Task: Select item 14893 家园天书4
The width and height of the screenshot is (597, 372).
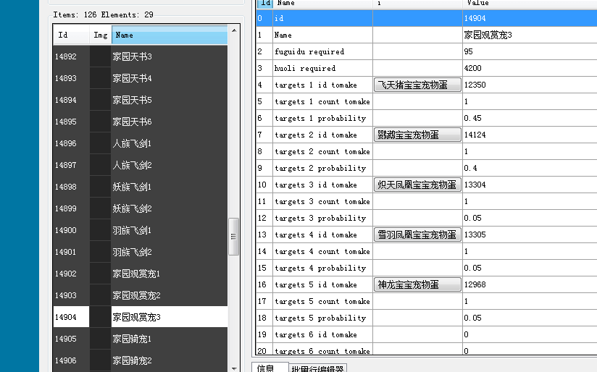Action: click(x=141, y=78)
